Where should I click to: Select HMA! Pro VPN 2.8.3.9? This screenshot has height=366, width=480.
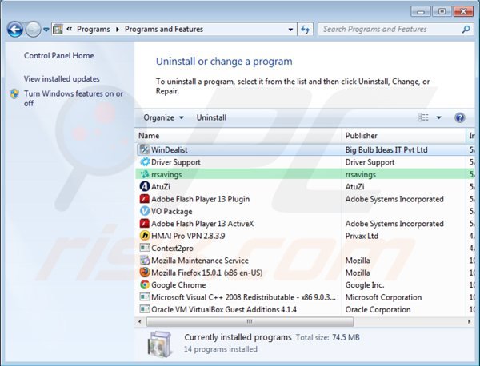click(x=188, y=236)
